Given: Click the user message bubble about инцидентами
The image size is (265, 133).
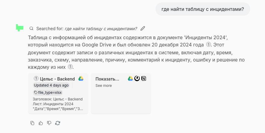Looking at the screenshot, I should [x=203, y=9].
